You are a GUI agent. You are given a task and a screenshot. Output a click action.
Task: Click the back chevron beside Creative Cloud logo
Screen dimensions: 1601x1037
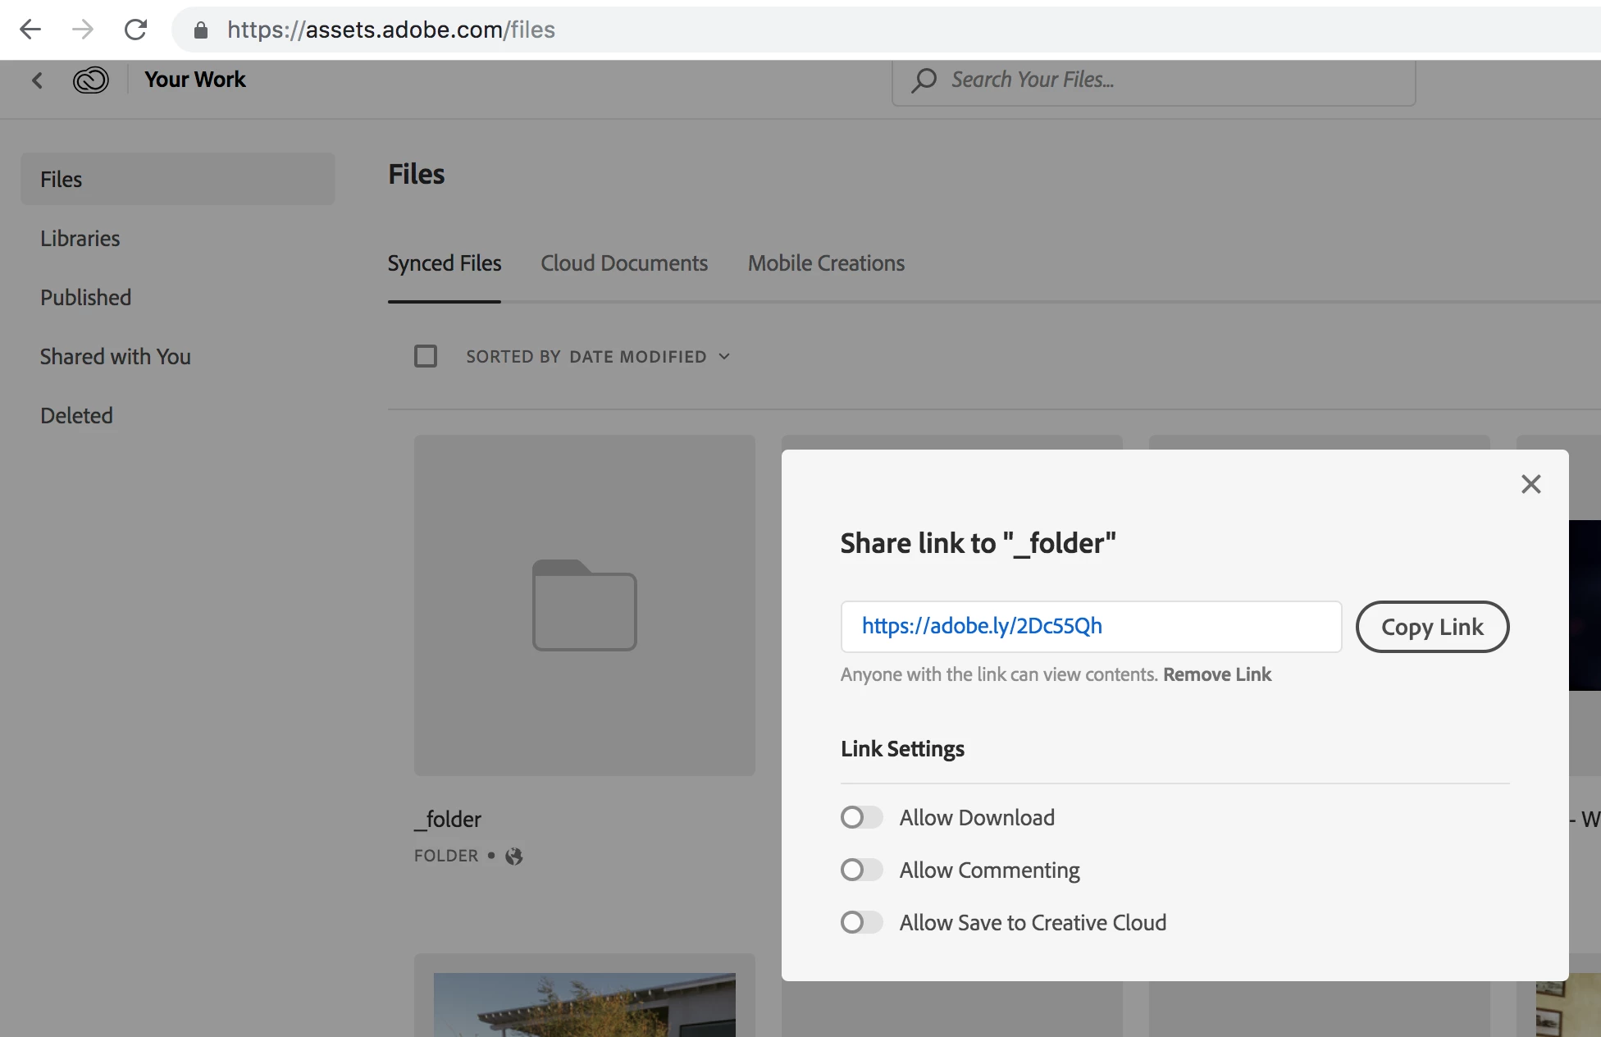pyautogui.click(x=37, y=80)
